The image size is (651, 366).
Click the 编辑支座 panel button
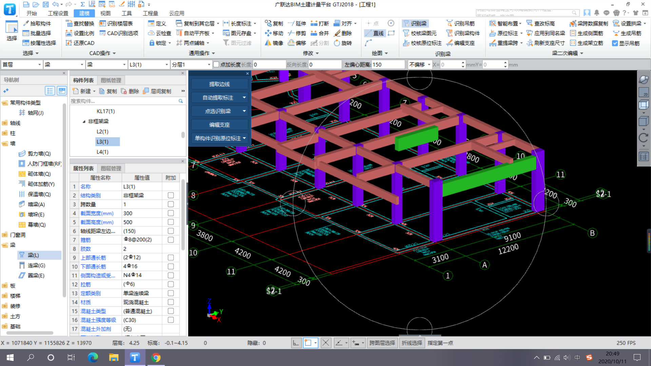tap(219, 125)
